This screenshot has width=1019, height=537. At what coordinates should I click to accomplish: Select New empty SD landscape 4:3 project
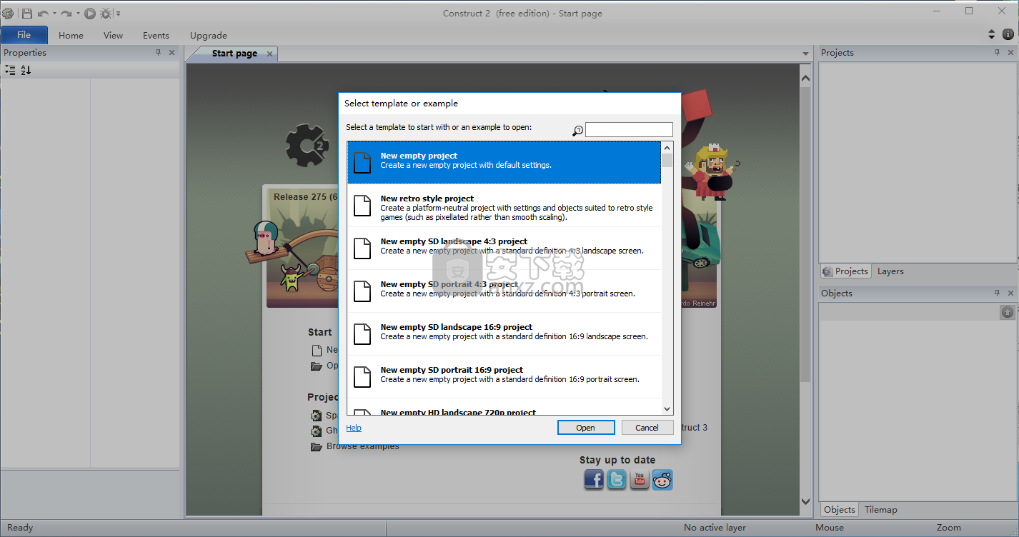(x=504, y=249)
